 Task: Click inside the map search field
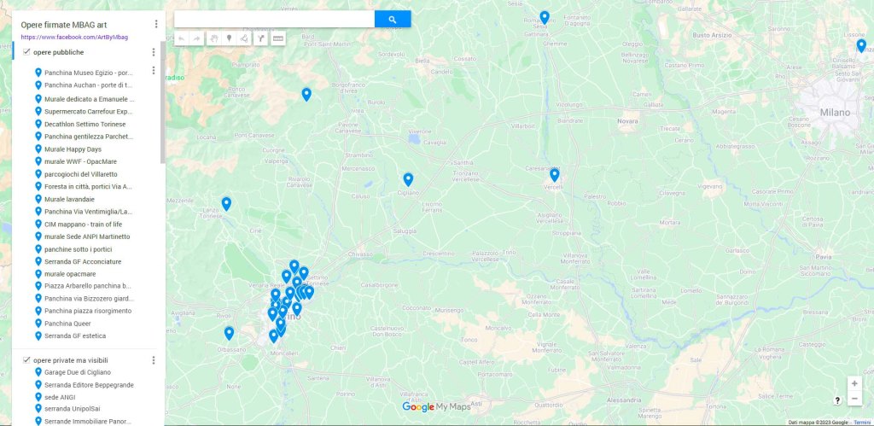(x=274, y=19)
